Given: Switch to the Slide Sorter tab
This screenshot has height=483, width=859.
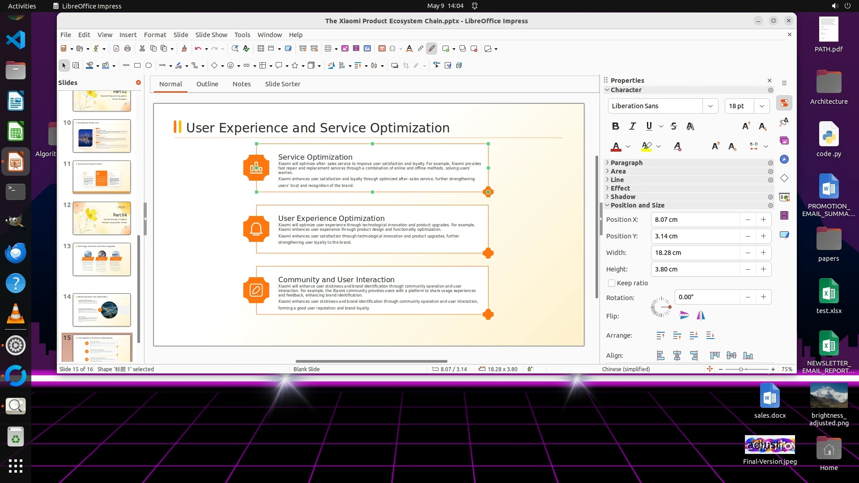Looking at the screenshot, I should click(x=282, y=84).
